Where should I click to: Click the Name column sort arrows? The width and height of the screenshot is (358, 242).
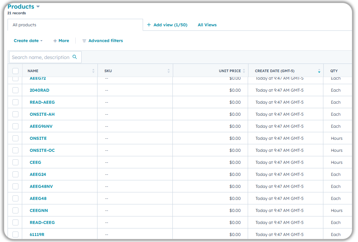click(x=93, y=71)
